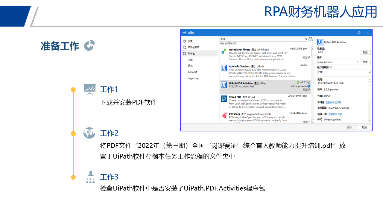Image resolution: width=383 pixels, height=215 pixels.
Task: Select the PDFsharp package icon
Action: click(224, 115)
